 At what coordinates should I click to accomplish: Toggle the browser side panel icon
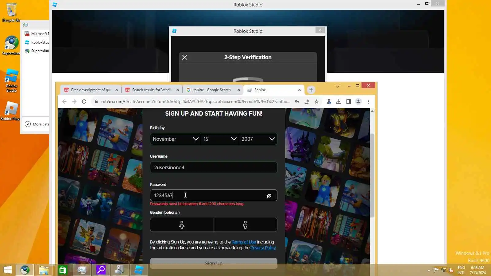[x=349, y=102]
